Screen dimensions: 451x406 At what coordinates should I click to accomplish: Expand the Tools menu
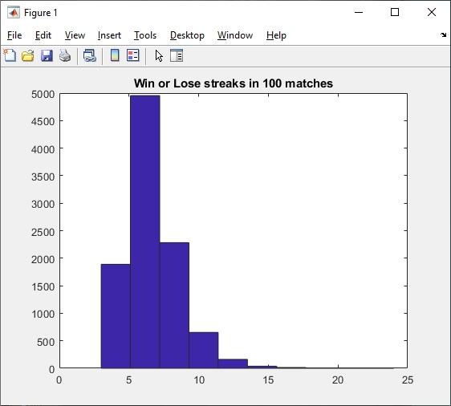(x=145, y=35)
